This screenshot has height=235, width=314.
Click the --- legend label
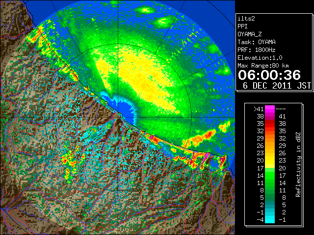tap(281, 109)
